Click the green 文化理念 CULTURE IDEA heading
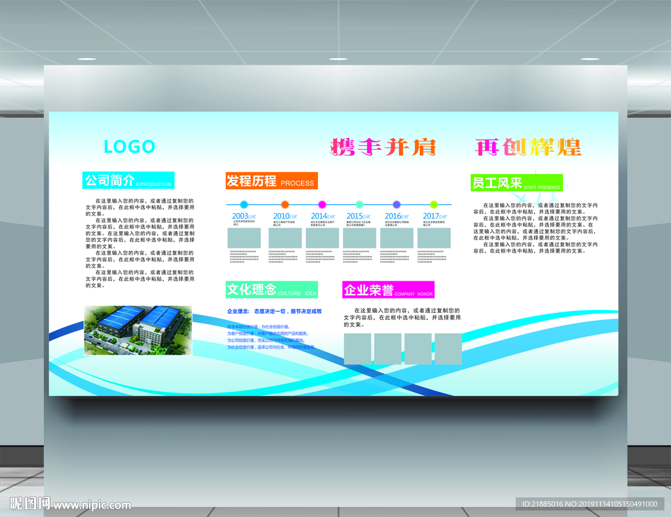The image size is (671, 517). [272, 290]
